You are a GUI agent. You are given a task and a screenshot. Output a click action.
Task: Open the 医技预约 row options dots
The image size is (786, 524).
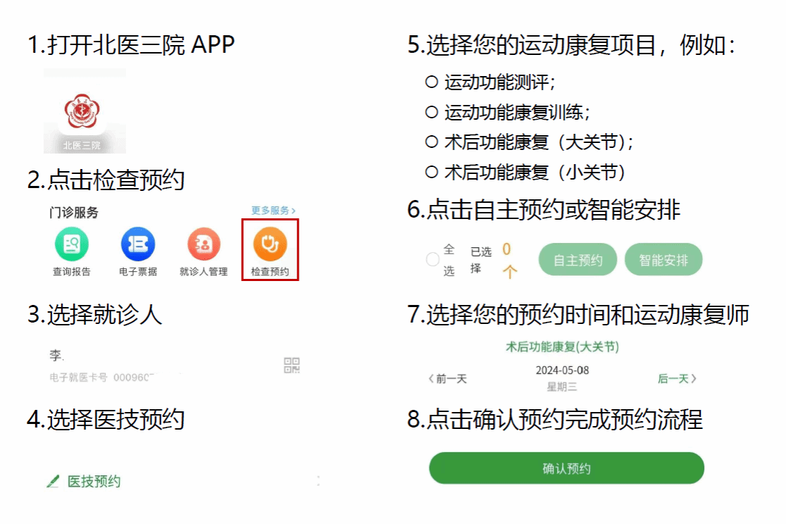click(x=318, y=481)
